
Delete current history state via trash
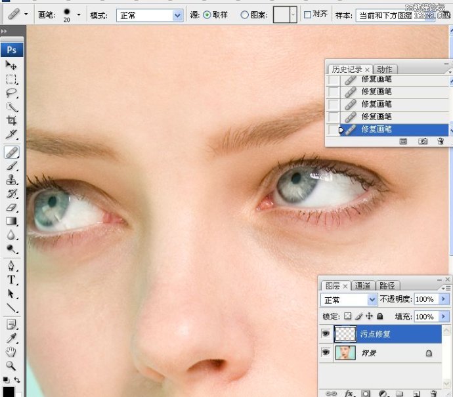point(441,141)
